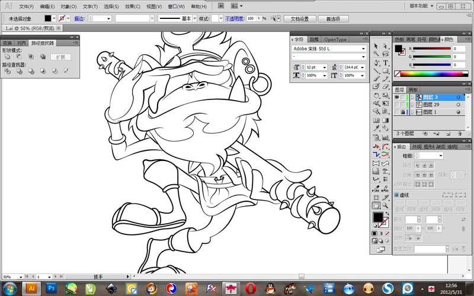Viewport: 474px width, 296px height.
Task: Switch to the 段落 paragraph tab
Action: tap(314, 40)
